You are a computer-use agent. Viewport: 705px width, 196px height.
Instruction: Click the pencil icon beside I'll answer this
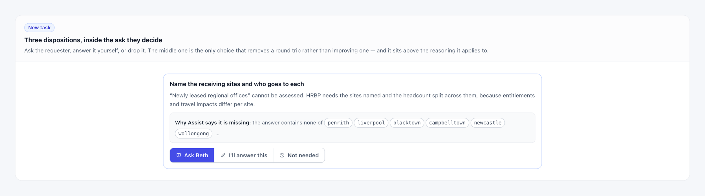click(223, 155)
